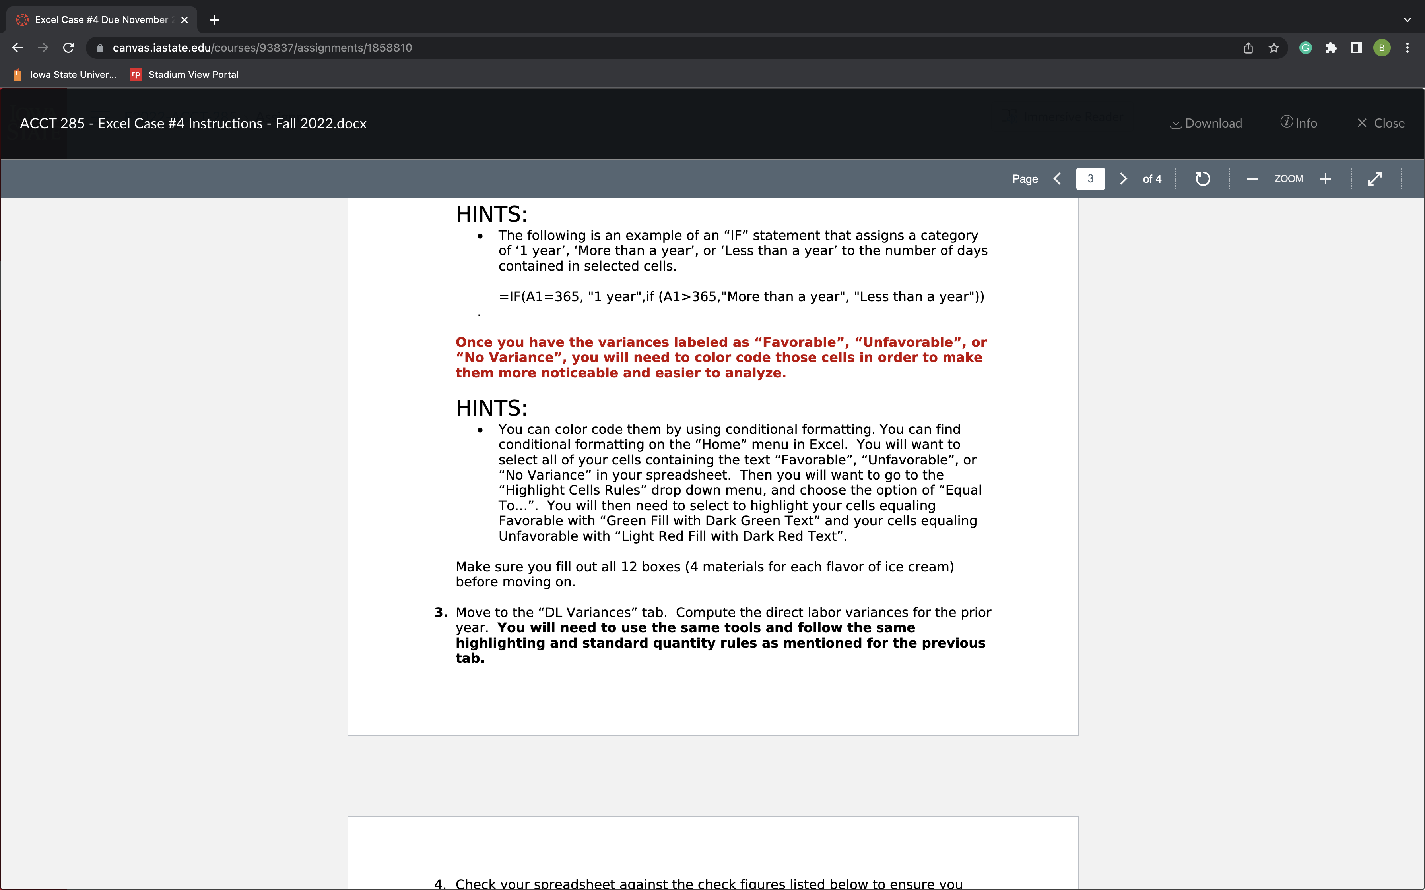Download the instructions docx file

(x=1206, y=123)
